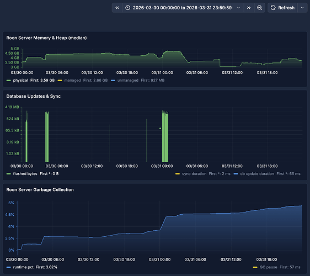
Task: Click the blue db update duration swatch
Action: click(x=236, y=174)
